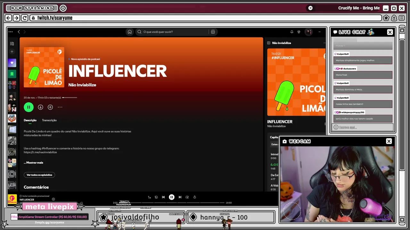Open the menu icon at right of address bar

(x=402, y=18)
